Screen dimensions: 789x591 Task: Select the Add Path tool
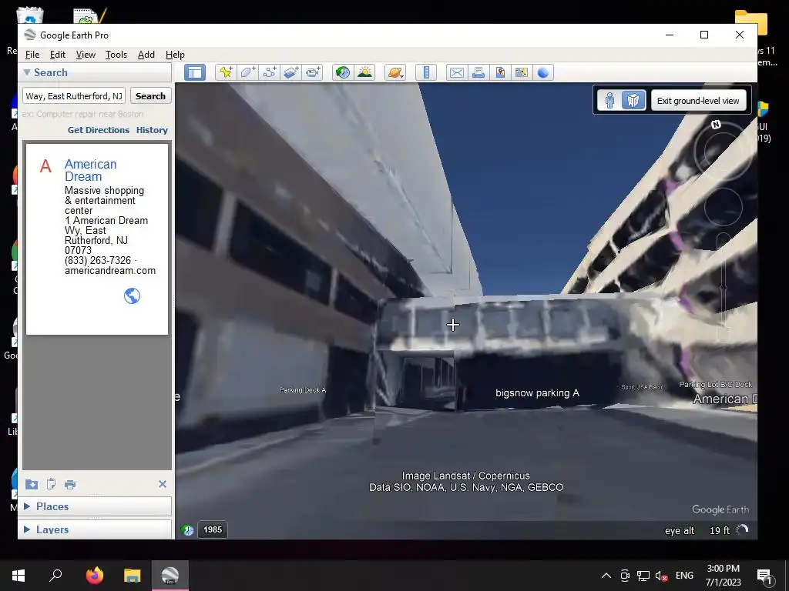pyautogui.click(x=269, y=72)
